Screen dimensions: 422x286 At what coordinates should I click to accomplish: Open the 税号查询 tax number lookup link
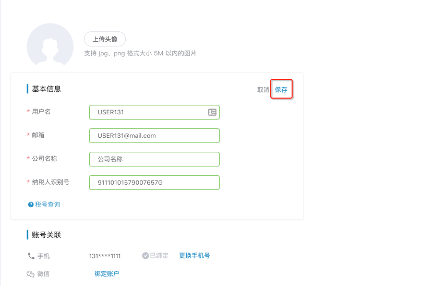tap(47, 205)
